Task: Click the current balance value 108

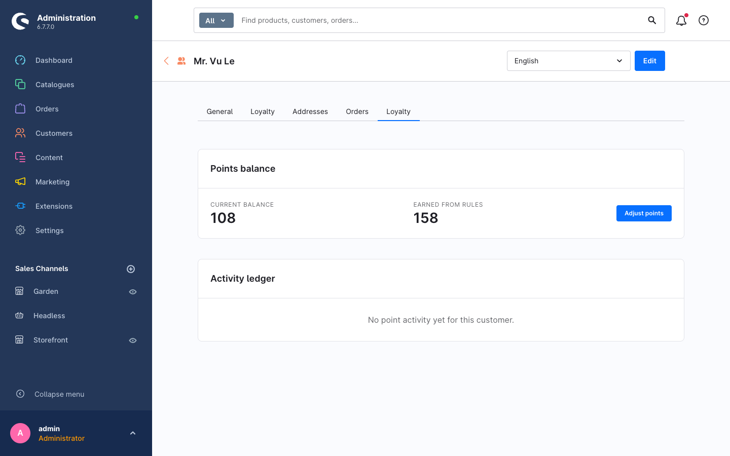Action: pos(223,218)
